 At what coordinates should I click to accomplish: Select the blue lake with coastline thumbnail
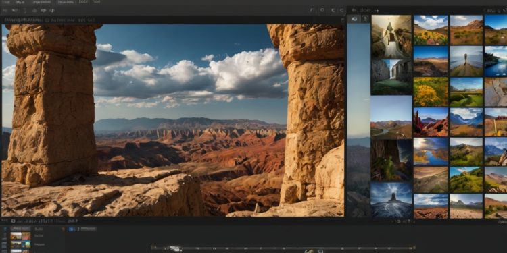pyautogui.click(x=496, y=61)
